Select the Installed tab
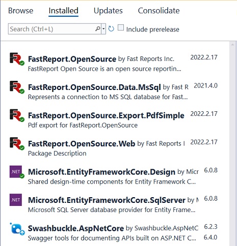 coord(63,11)
